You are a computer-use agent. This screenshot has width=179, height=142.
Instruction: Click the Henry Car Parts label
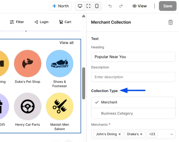(x=27, y=125)
